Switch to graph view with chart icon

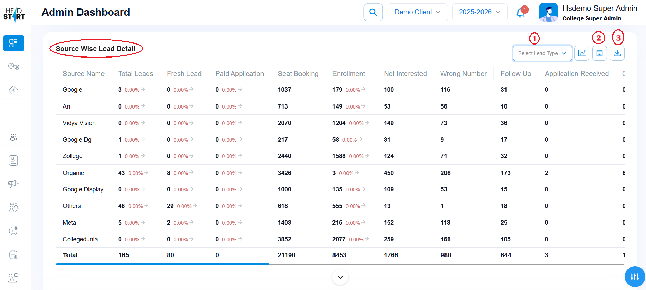(582, 53)
